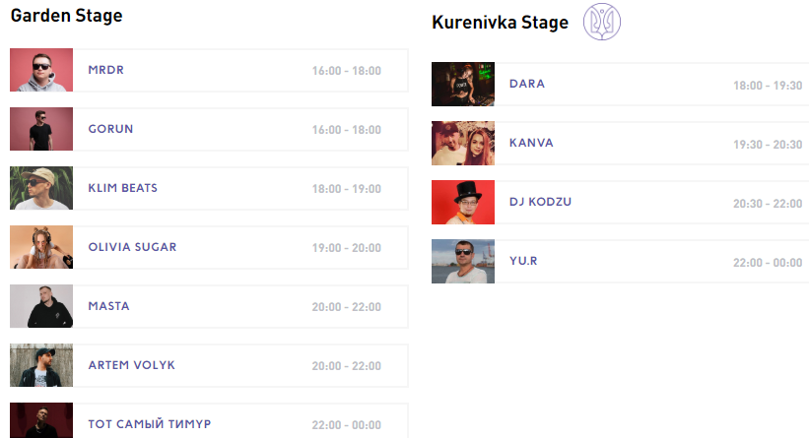Image resolution: width=809 pixels, height=438 pixels.
Task: Open MRDR artist photo thumbnail
Action: click(41, 71)
